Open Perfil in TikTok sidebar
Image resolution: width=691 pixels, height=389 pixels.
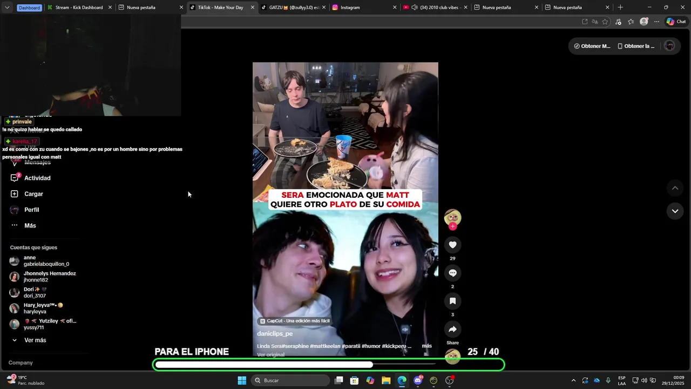click(31, 210)
